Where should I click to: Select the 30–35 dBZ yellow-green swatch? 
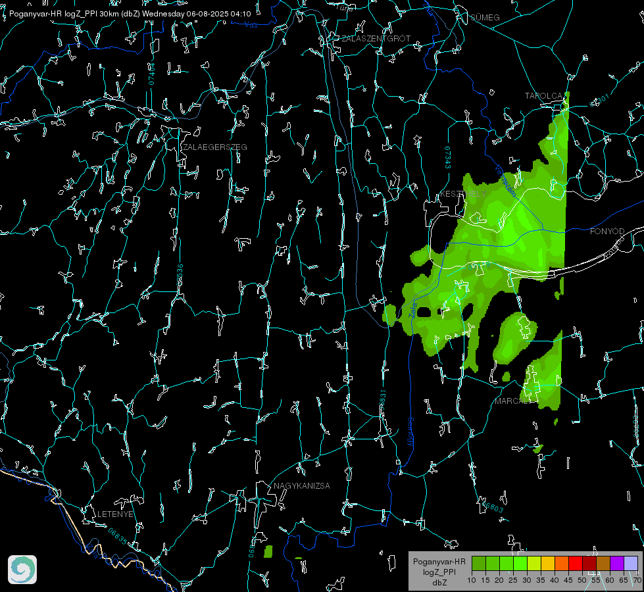(x=534, y=563)
